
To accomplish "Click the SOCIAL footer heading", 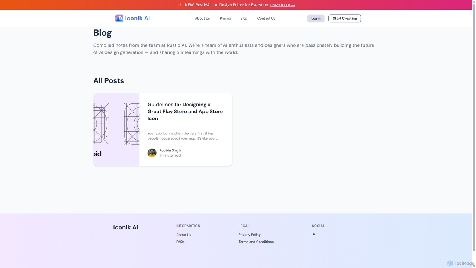I will 318,226.
